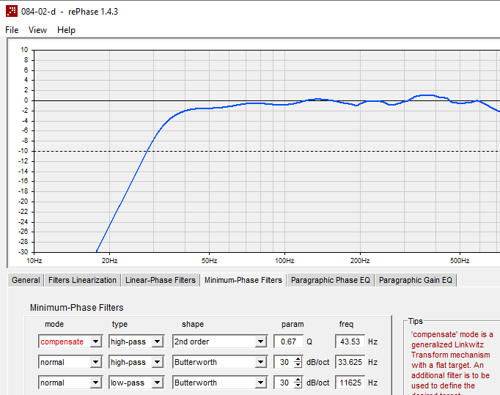Click the 200Hz axis label
Viewport: 500px width, 395px height.
click(x=360, y=261)
